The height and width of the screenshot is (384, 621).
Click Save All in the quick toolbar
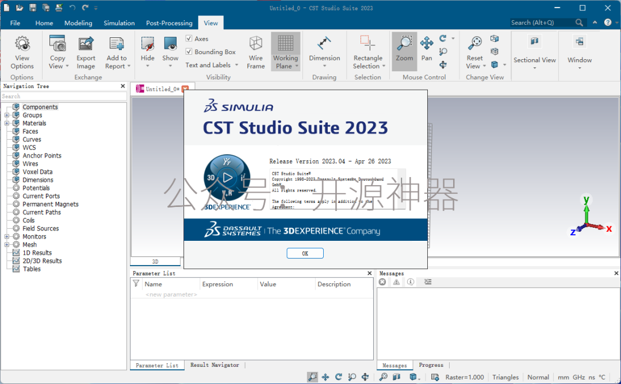tap(45, 7)
